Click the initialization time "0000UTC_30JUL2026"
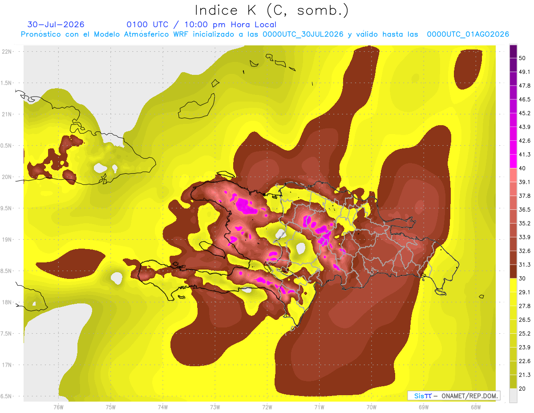Image resolution: width=534 pixels, height=413 pixels. pyautogui.click(x=303, y=34)
